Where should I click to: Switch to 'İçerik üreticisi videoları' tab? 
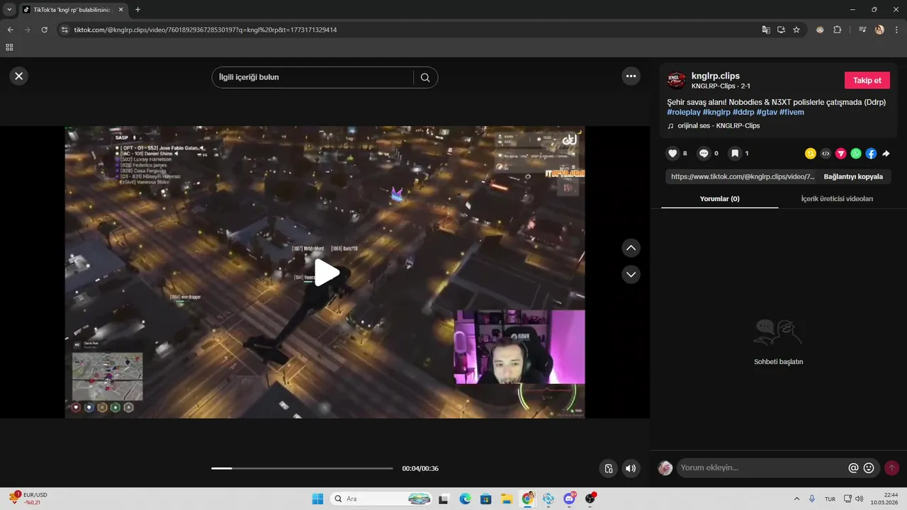[837, 198]
